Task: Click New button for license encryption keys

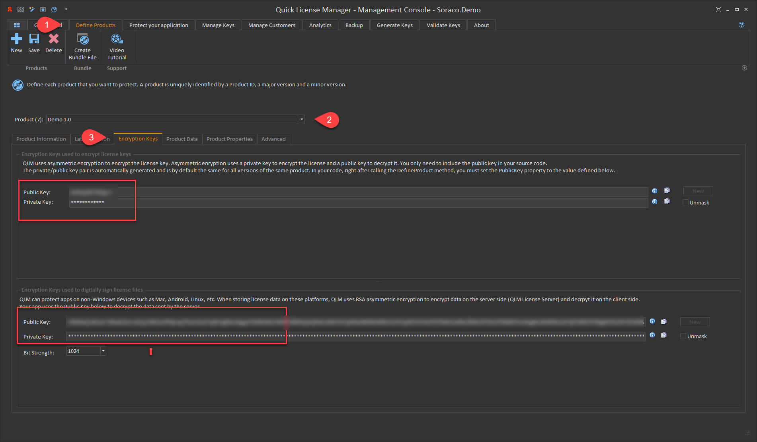Action: [x=698, y=191]
